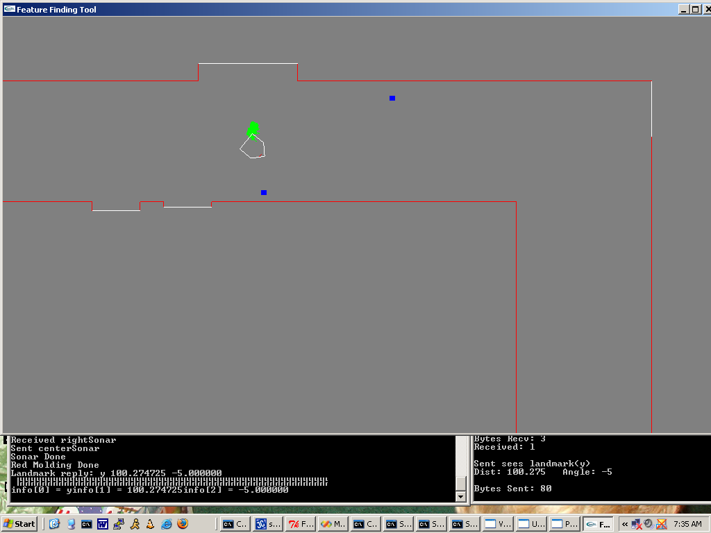Minimize the Feature Finding Tool window
711x533 pixels.
pos(684,10)
